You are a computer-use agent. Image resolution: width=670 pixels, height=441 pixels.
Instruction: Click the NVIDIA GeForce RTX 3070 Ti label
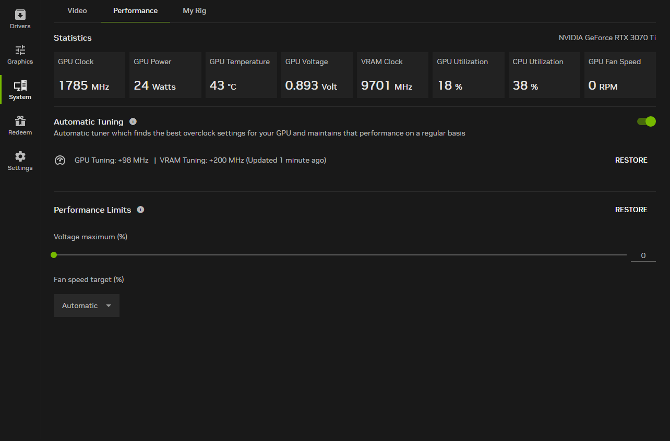[x=607, y=38]
